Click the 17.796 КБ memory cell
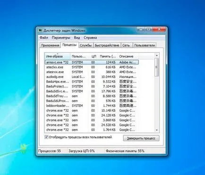The width and height of the screenshot is (205, 175). tap(108, 91)
